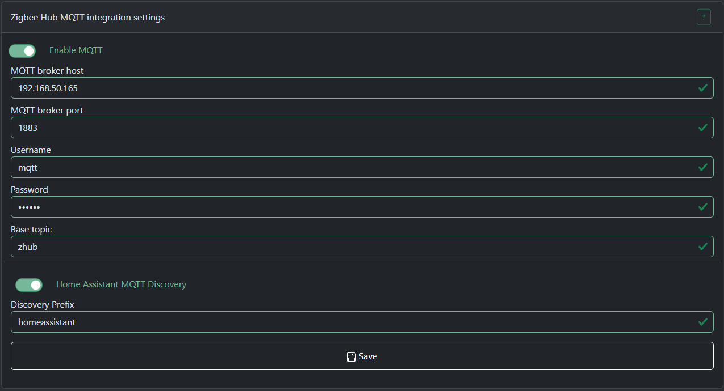Click the checkmark icon in Discovery Prefix field
This screenshot has width=724, height=391.
tap(702, 322)
